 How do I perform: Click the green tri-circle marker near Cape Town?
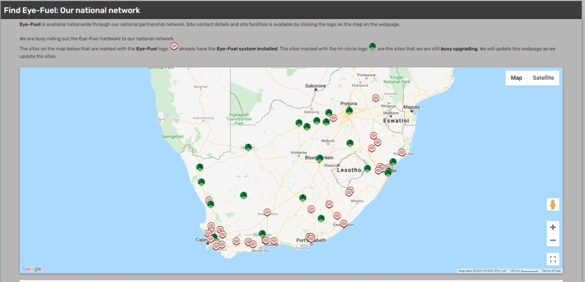click(x=214, y=237)
